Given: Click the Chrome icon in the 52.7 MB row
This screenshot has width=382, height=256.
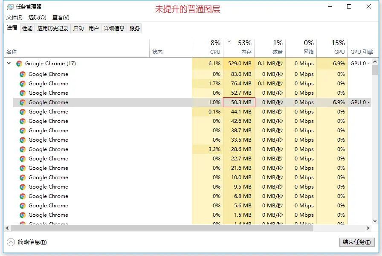Looking at the screenshot, I should click(x=23, y=93).
